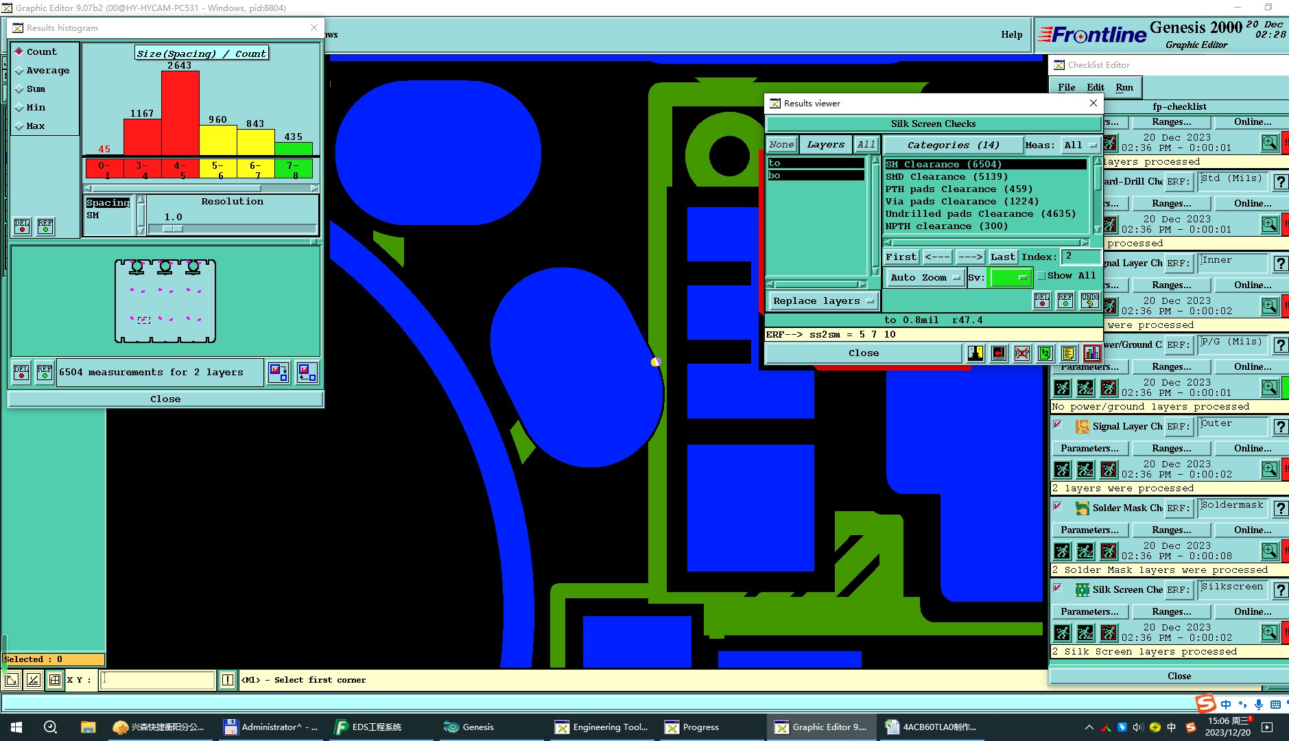Click DEL icon next to 6504 measurements text
Image resolution: width=1289 pixels, height=741 pixels.
[22, 373]
